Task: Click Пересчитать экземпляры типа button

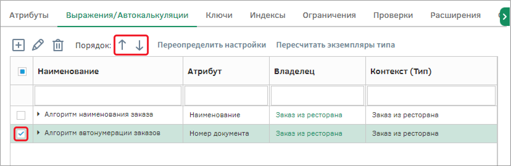Action: click(335, 45)
